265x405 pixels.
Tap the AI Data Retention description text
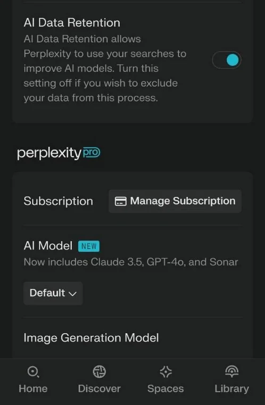pos(105,69)
